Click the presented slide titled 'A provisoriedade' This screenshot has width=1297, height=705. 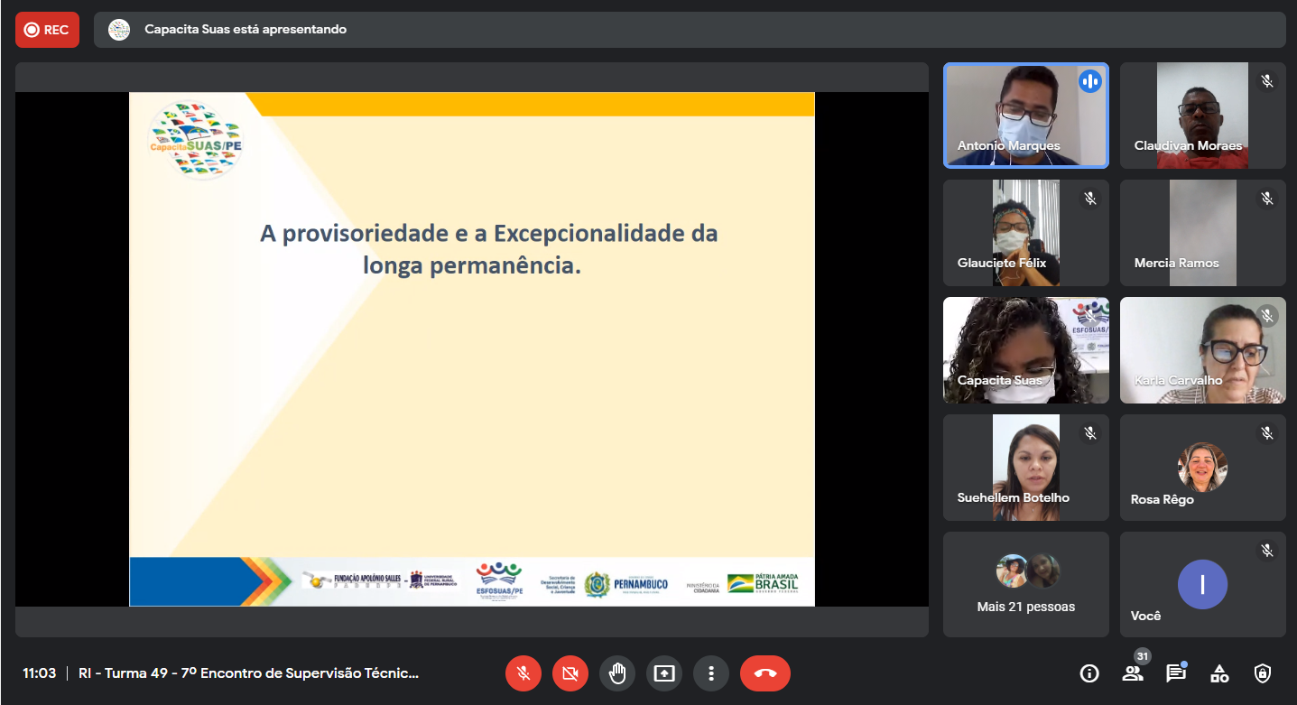(471, 348)
